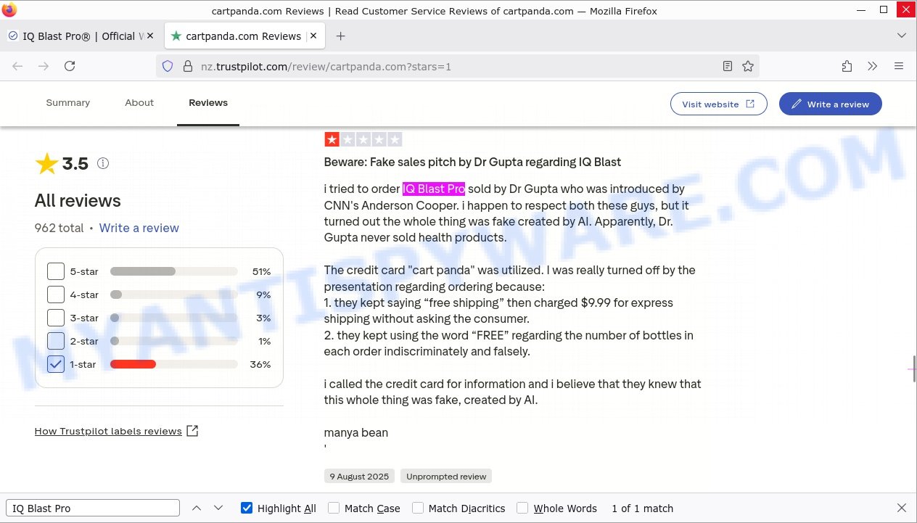Click the blue Write a review button
Viewport: 917px width, 523px height.
tap(831, 104)
